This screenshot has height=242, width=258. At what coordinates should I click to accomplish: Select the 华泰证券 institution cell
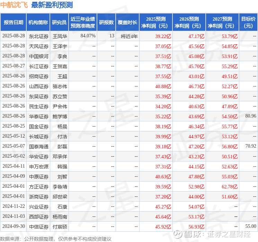tap(39, 117)
